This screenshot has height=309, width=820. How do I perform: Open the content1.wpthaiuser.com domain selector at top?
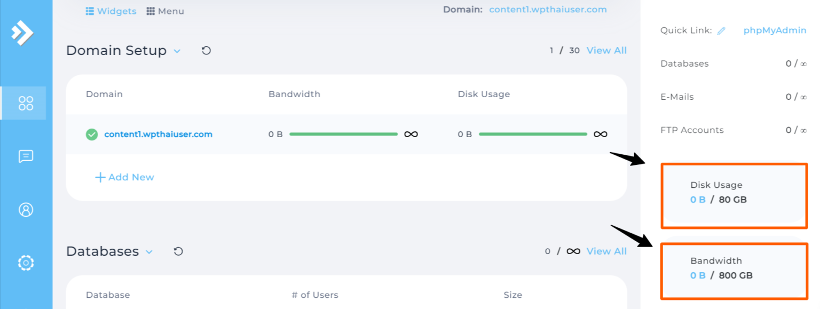click(548, 10)
